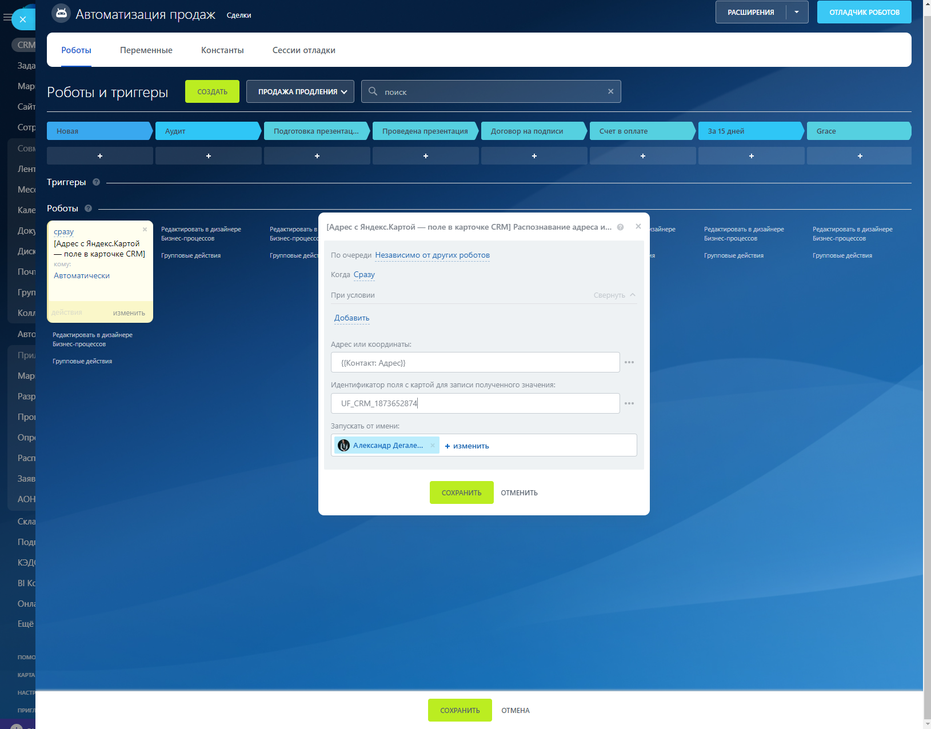Add robot to Подготовка презентации stage

click(317, 156)
